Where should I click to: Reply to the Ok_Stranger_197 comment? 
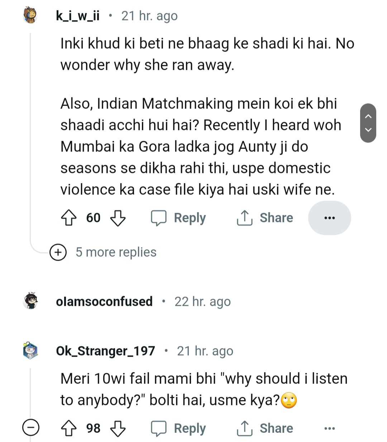pos(178,428)
